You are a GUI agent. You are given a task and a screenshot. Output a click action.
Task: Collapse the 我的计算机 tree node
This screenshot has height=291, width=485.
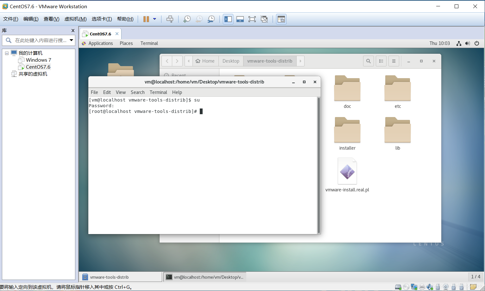pyautogui.click(x=7, y=53)
